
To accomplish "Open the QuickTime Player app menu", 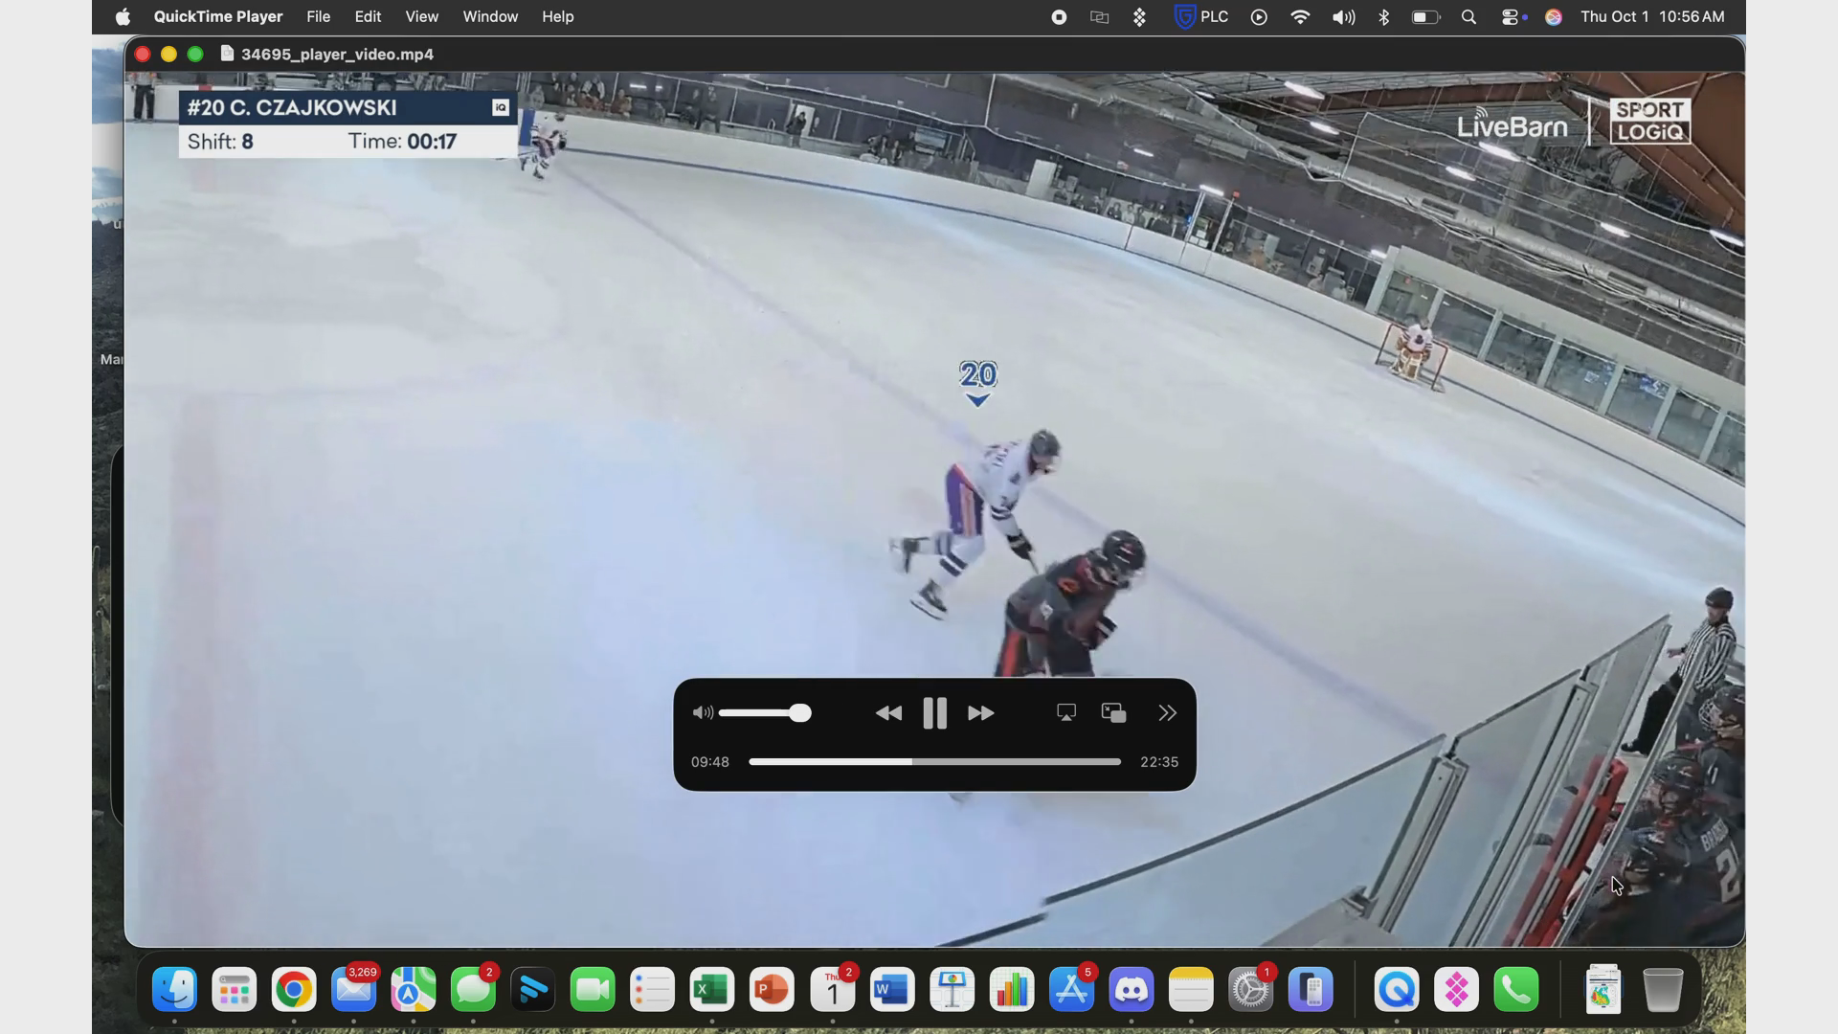I will [x=218, y=16].
